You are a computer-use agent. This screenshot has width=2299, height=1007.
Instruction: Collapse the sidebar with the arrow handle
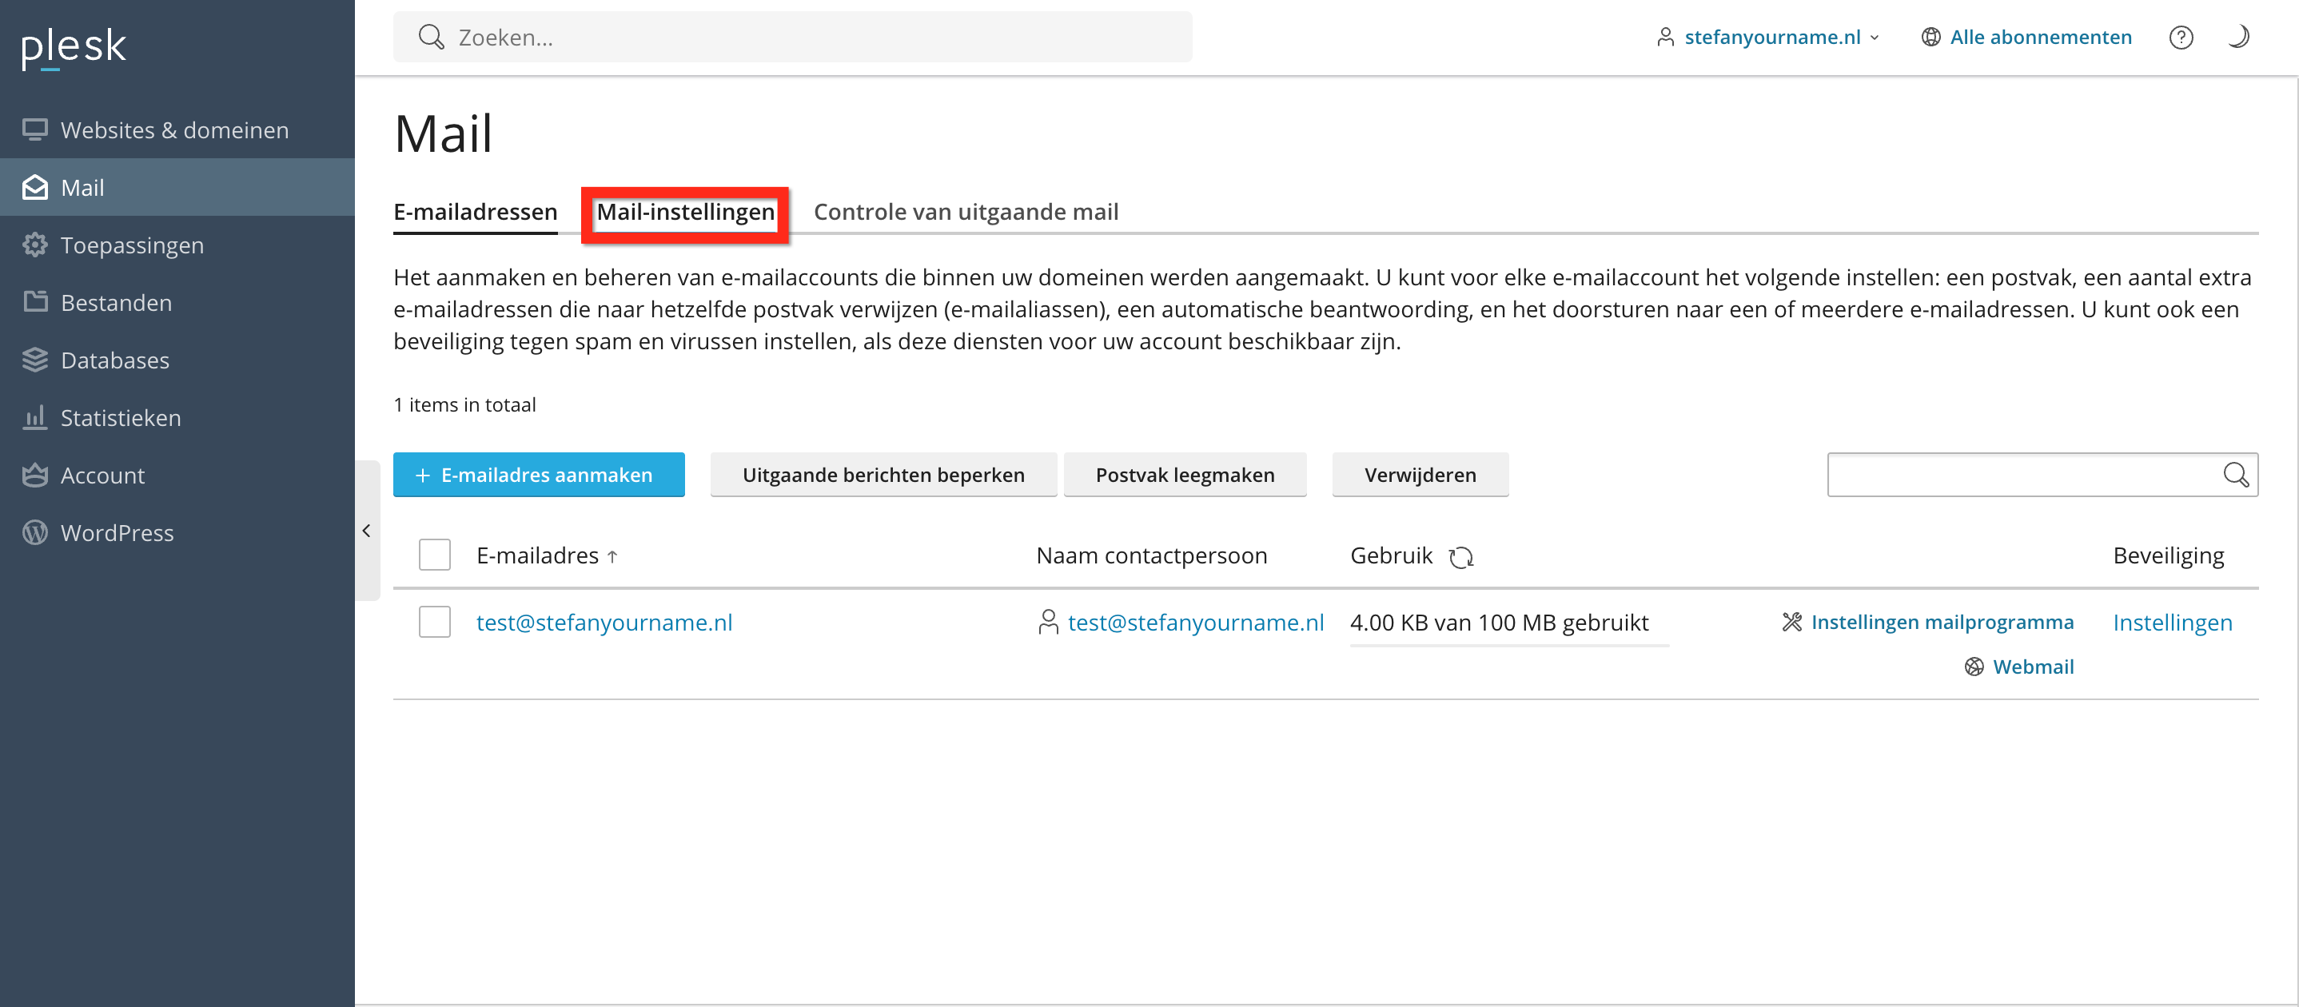pyautogui.click(x=367, y=531)
